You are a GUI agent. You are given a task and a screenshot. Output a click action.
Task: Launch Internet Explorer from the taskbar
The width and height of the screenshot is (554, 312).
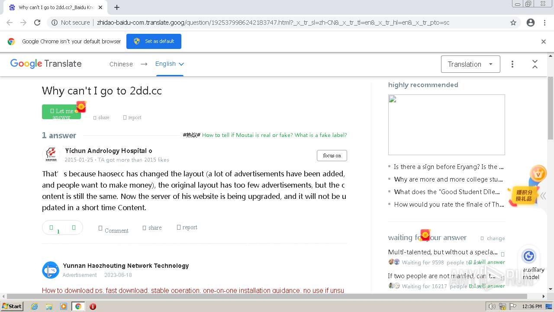(35, 306)
